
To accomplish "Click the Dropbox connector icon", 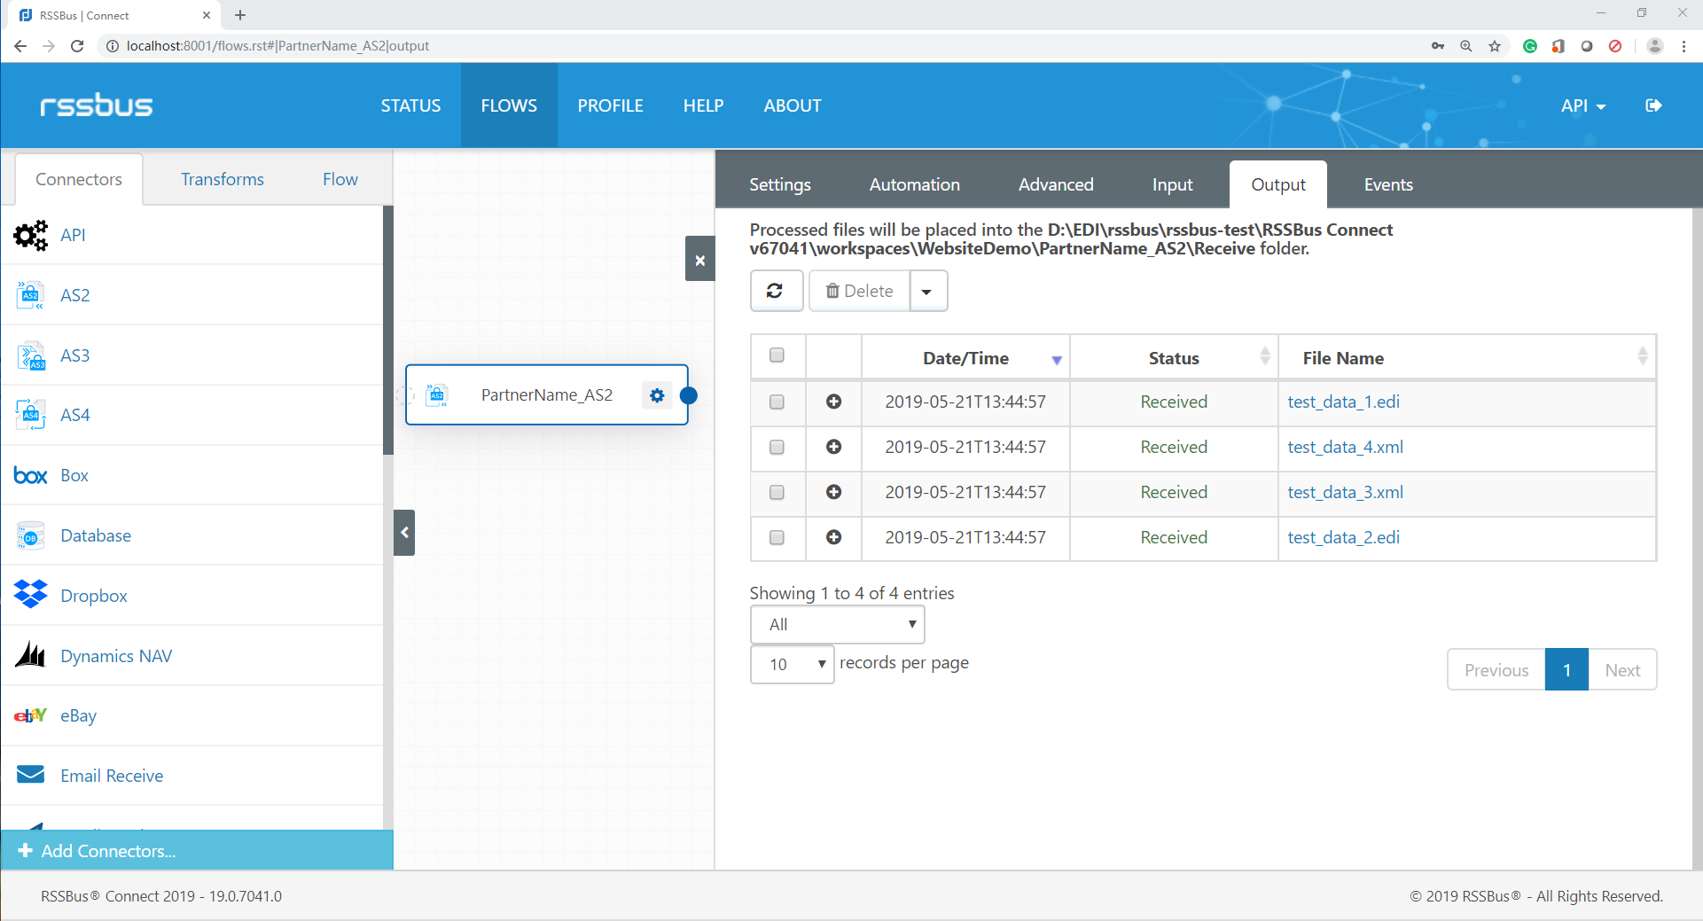I will click(x=31, y=595).
